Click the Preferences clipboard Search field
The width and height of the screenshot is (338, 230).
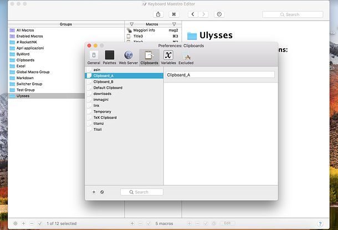pos(142,192)
